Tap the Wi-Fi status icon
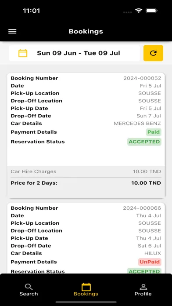This screenshot has height=306, width=172. (x=139, y=11)
